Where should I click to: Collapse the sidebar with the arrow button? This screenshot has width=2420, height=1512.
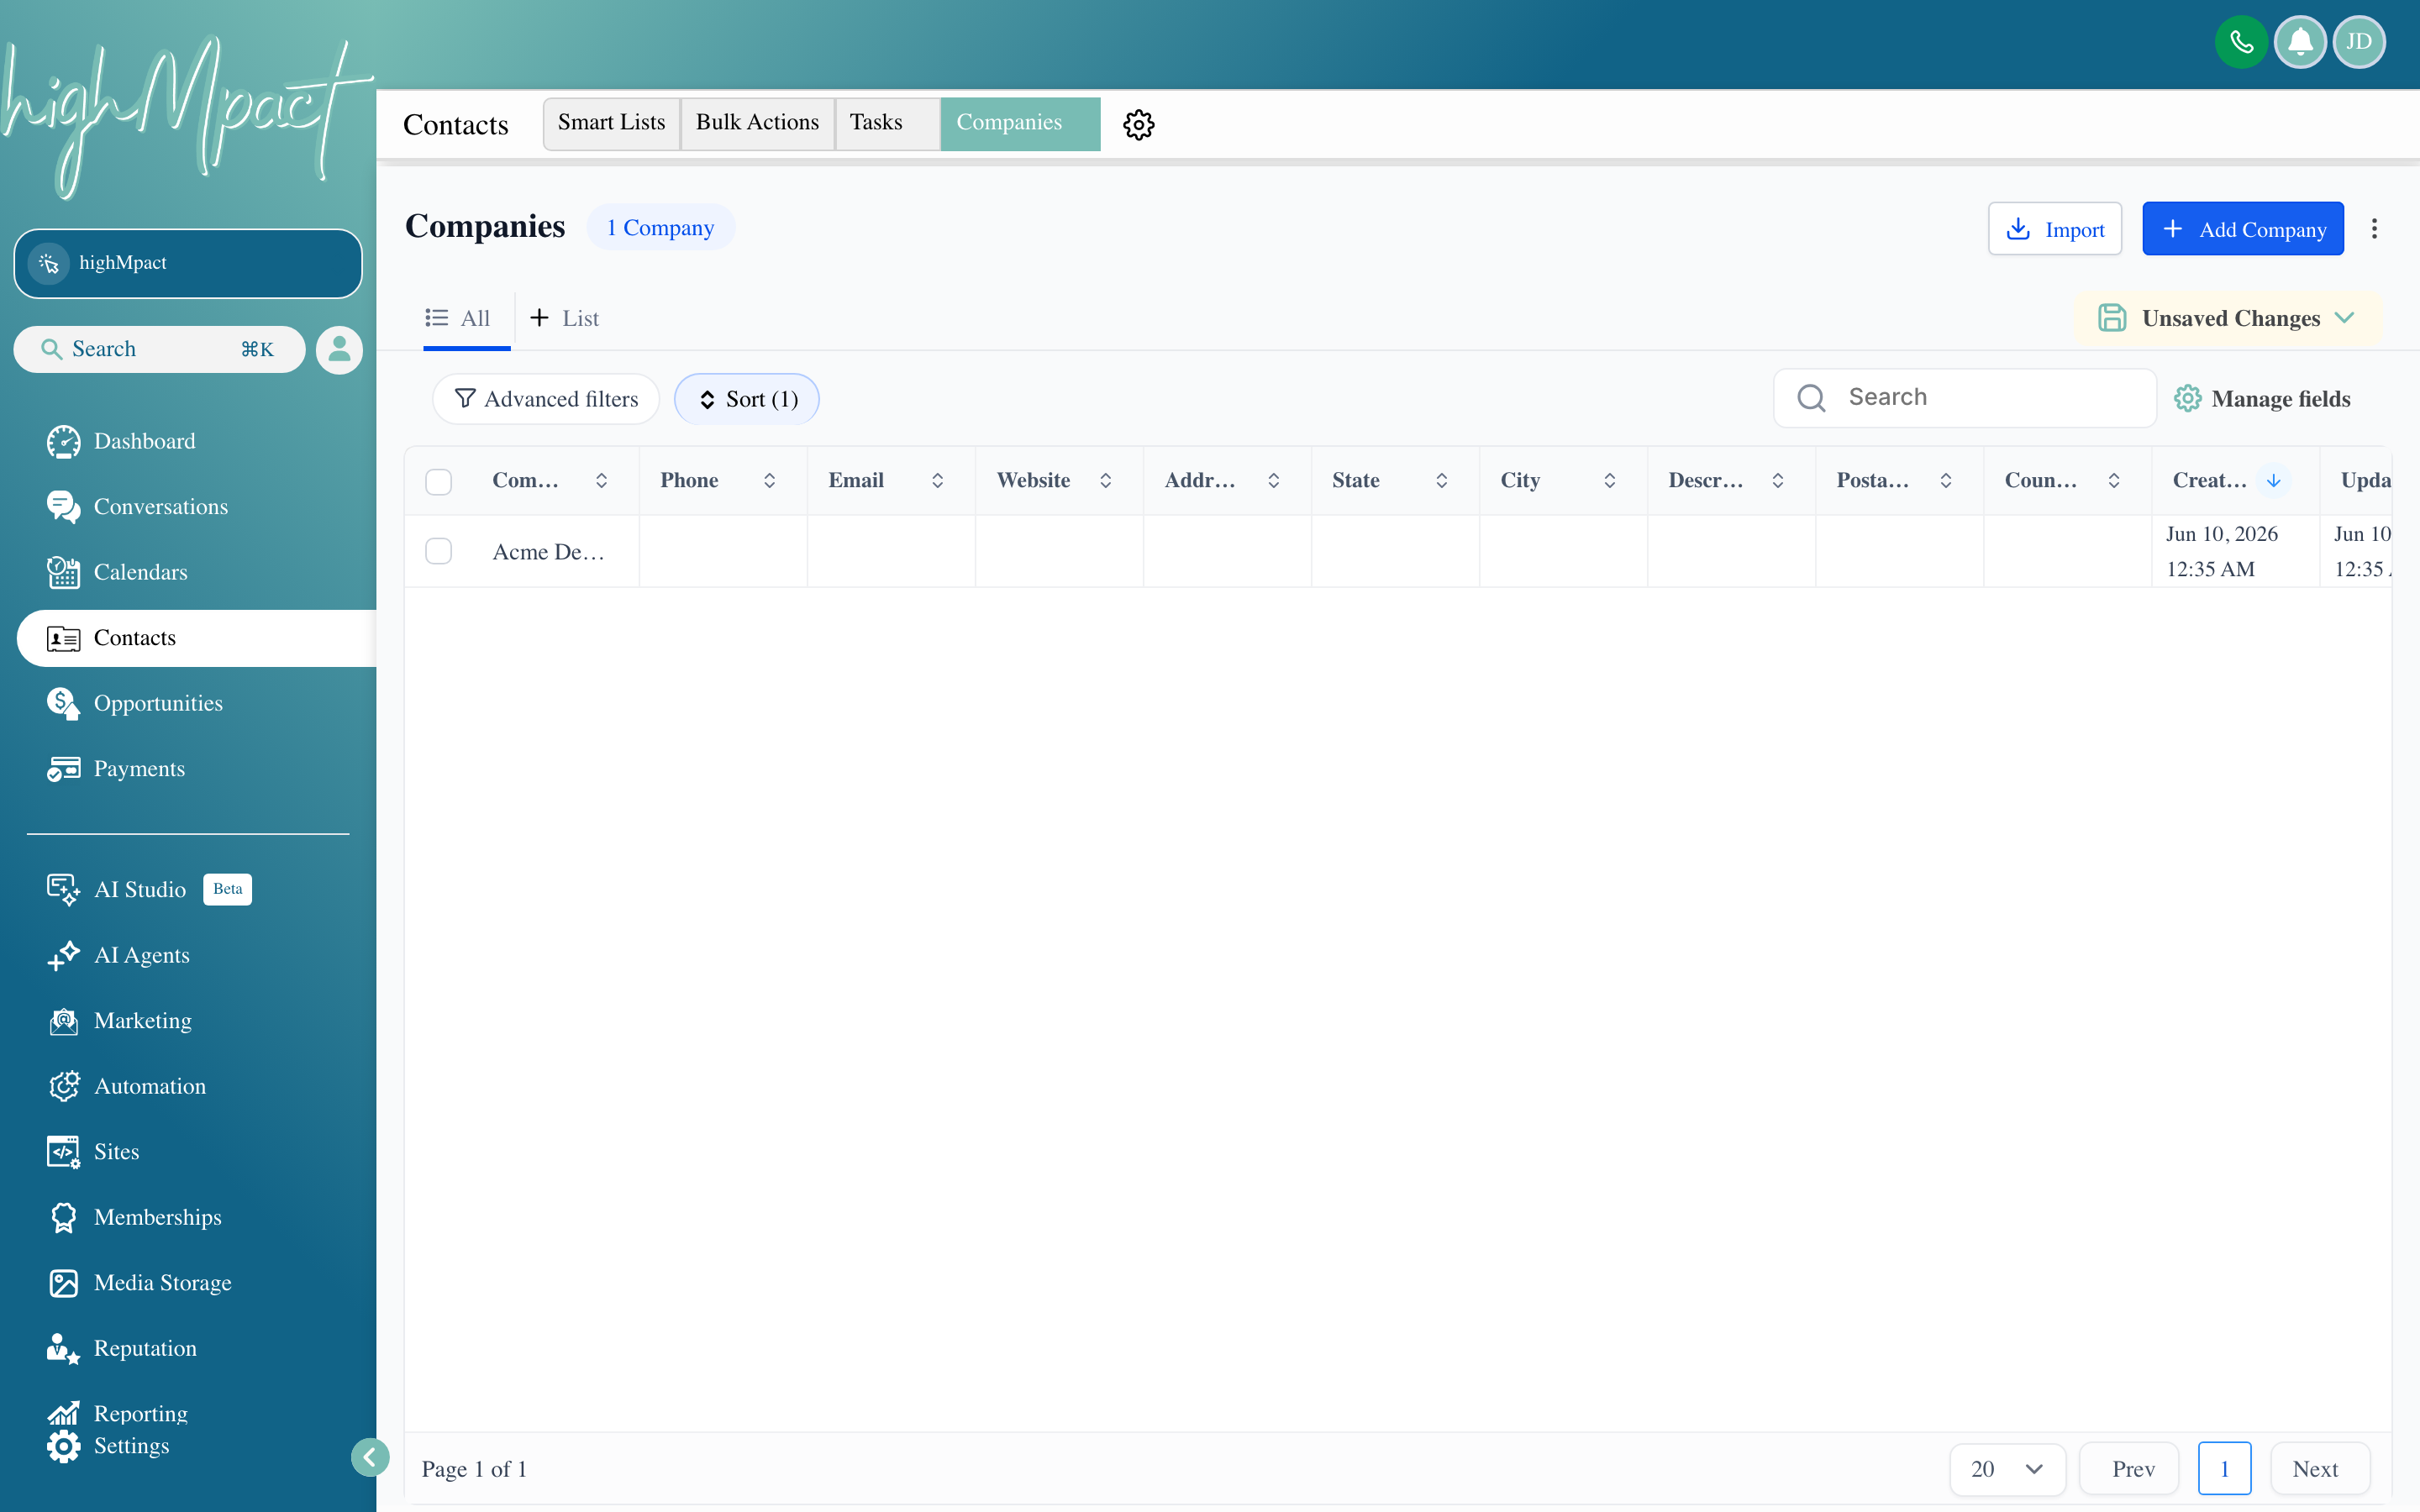[x=370, y=1457]
